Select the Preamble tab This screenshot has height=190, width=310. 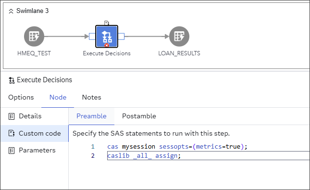click(91, 116)
